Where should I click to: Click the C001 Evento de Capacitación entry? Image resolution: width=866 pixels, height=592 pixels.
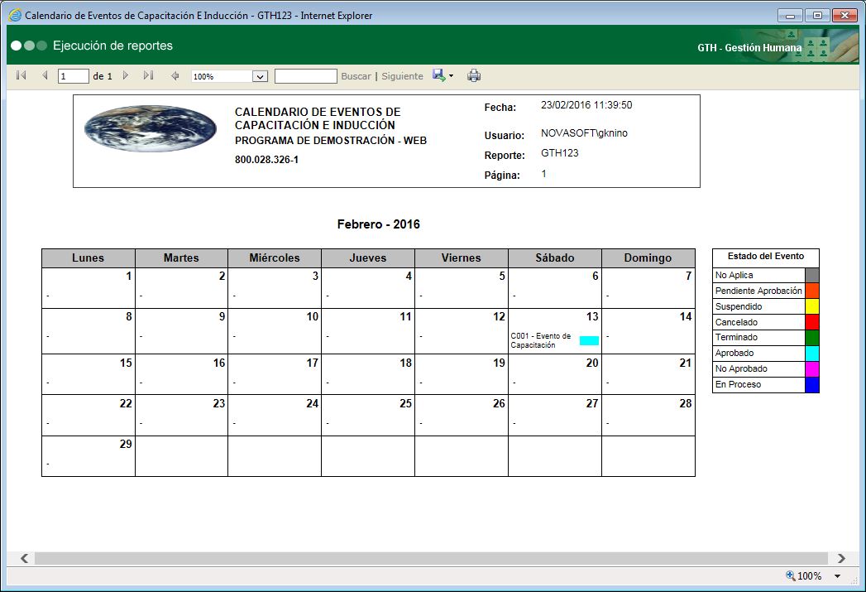click(x=542, y=339)
